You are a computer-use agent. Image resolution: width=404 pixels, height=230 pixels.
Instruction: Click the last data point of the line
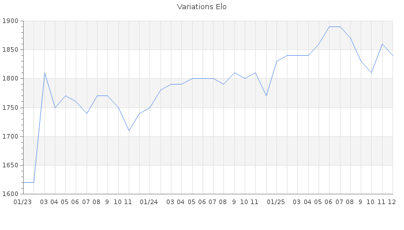(x=392, y=56)
